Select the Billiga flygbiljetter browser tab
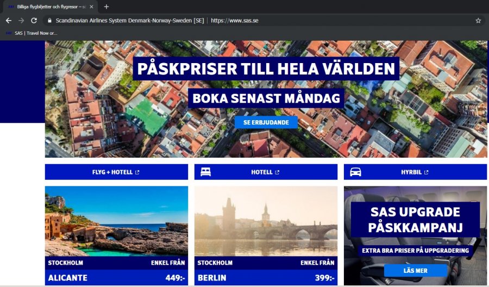This screenshot has width=489, height=287. (x=50, y=7)
